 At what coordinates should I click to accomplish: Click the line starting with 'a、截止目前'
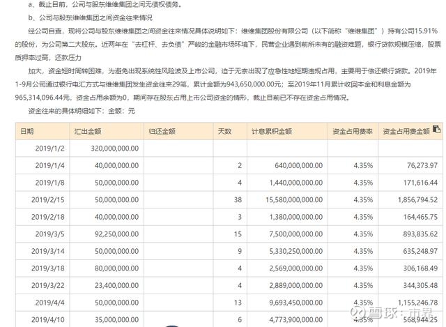(105, 4)
